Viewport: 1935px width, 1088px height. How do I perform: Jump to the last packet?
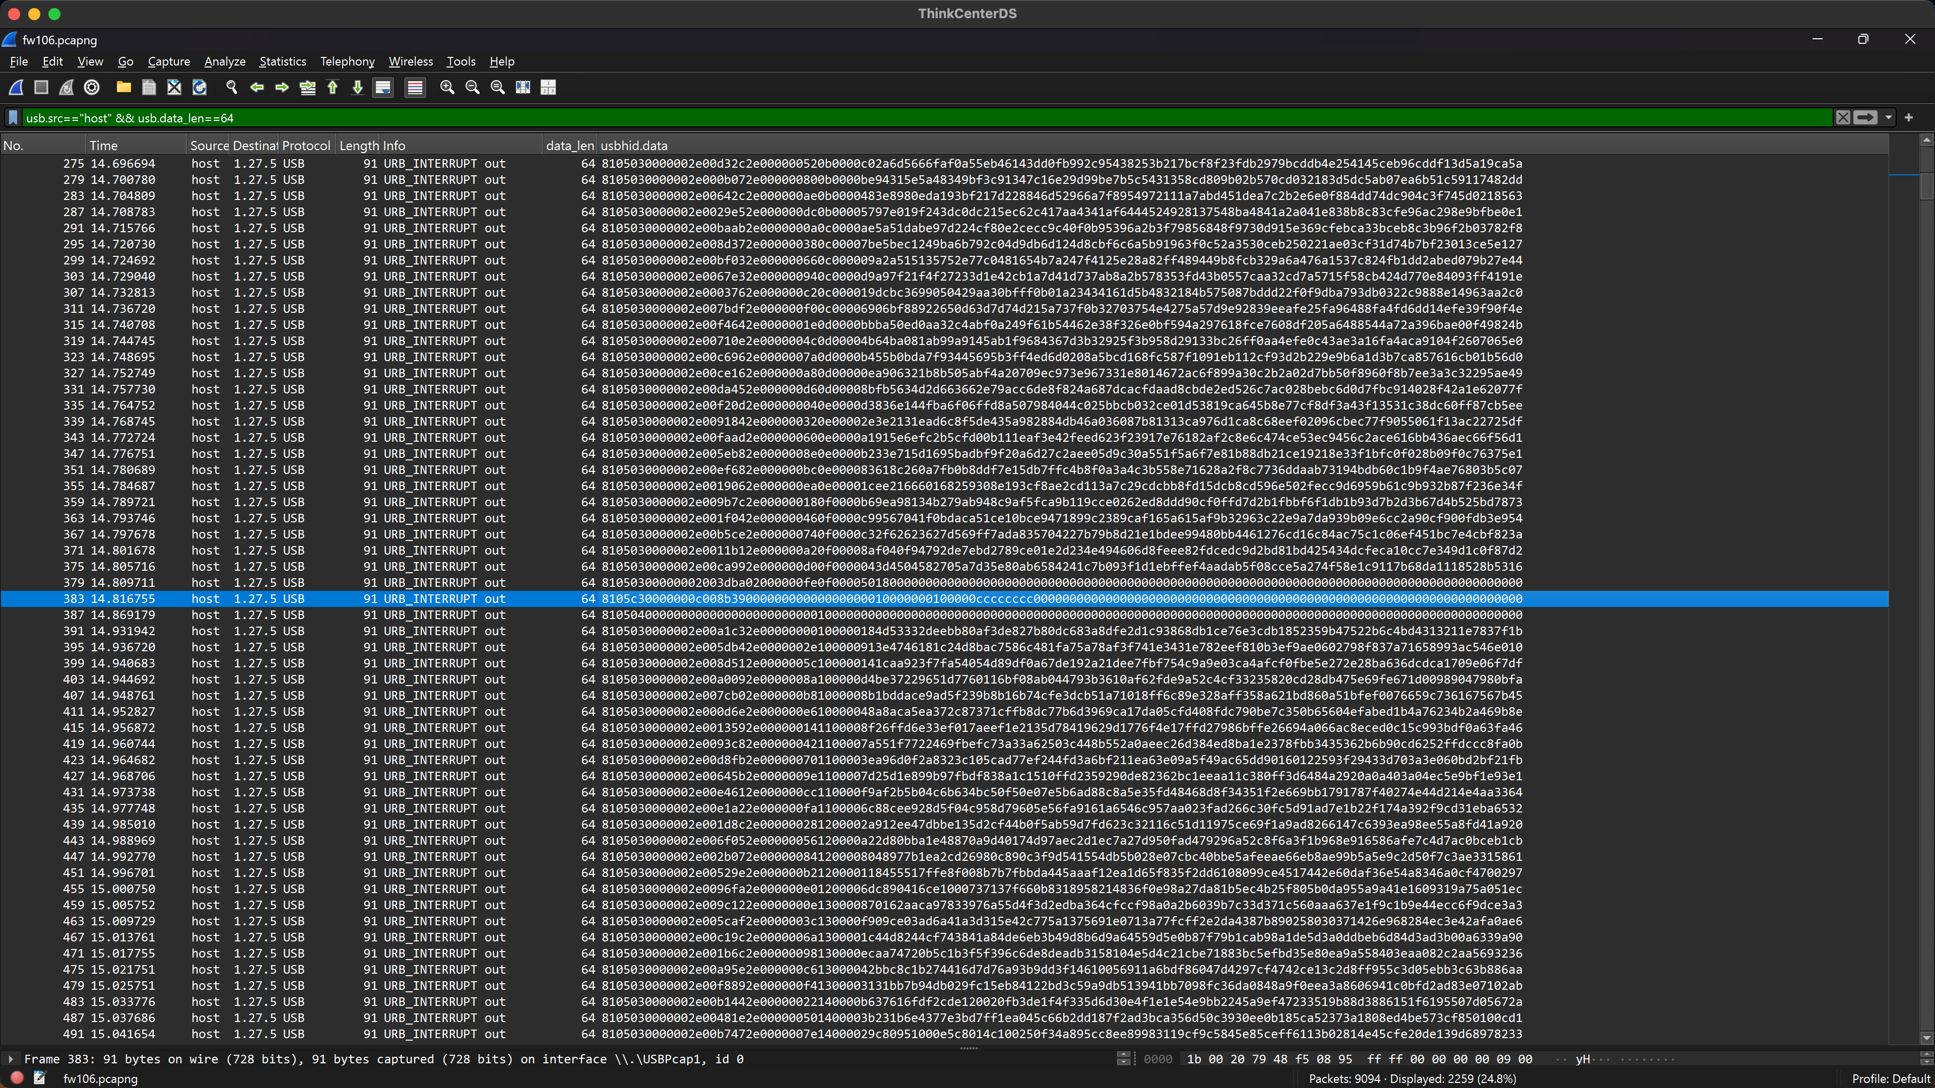(358, 88)
